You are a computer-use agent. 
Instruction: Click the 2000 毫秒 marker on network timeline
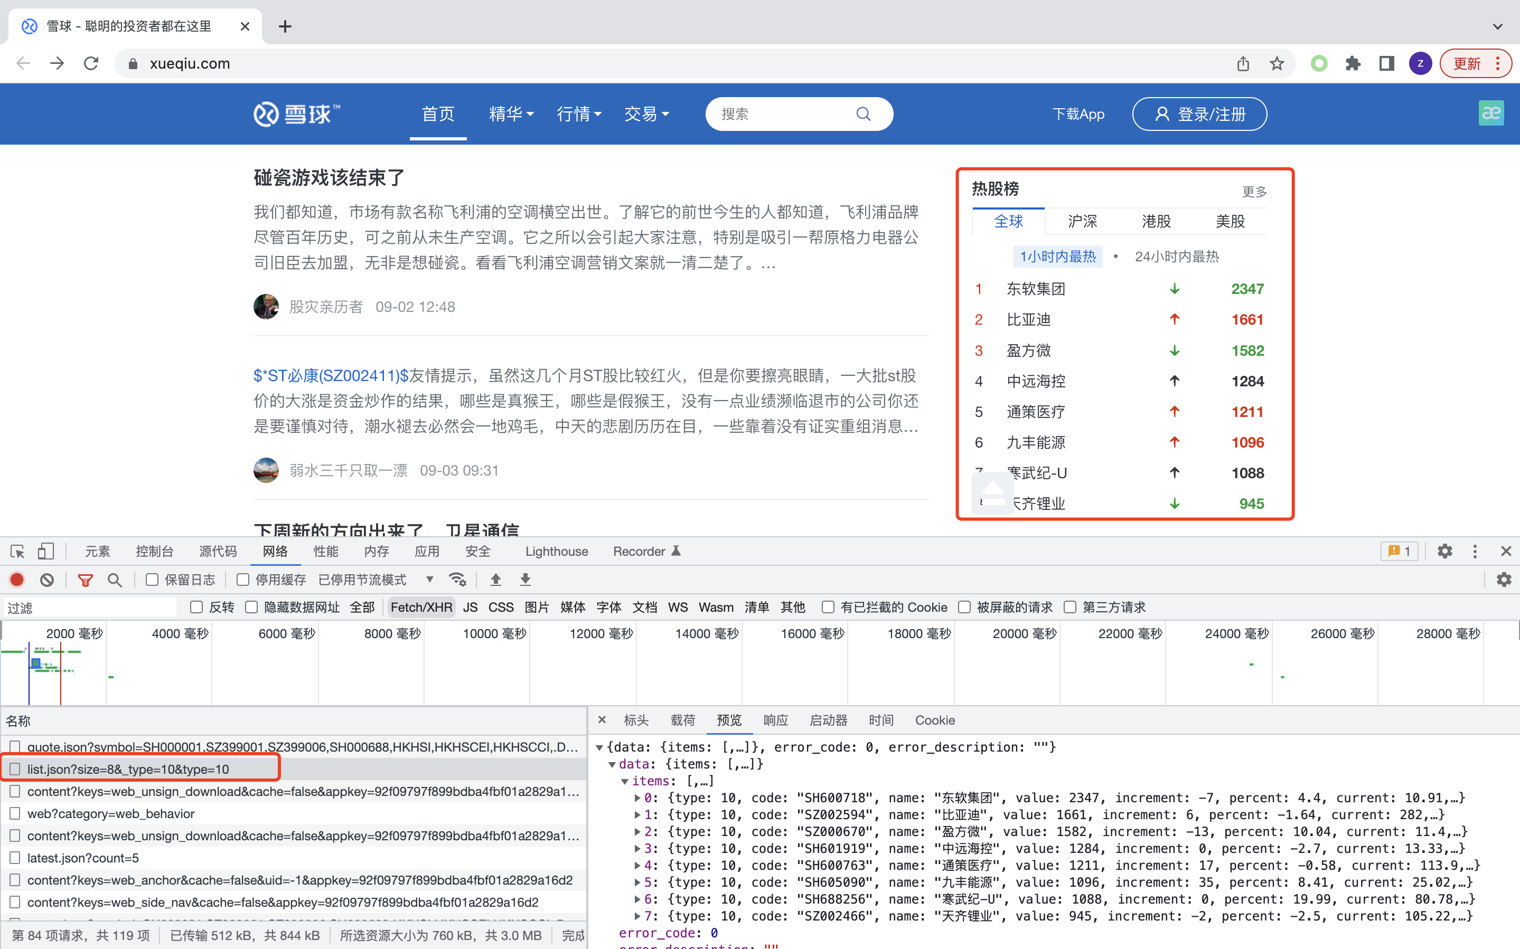click(x=74, y=633)
